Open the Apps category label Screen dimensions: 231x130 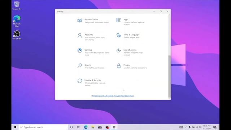click(x=126, y=19)
